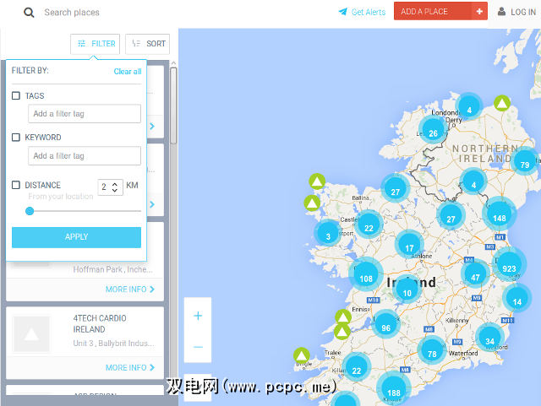Viewport: 541px width, 406px height.
Task: Collapse the Filter dropdown panel
Action: (96, 44)
